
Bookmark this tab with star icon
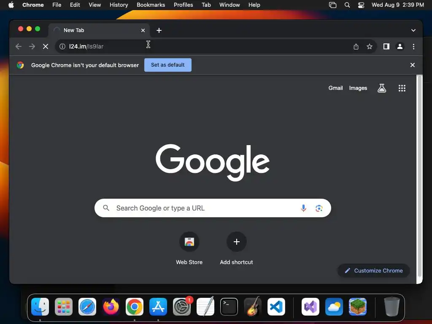point(370,46)
